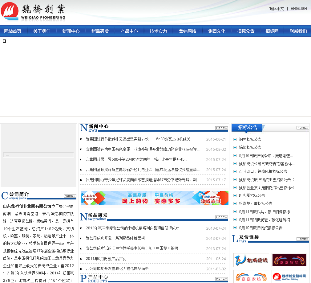311x283 pixels.
Task: Open 9月11日阳极炭渣 tender notice
Action: click(x=266, y=220)
